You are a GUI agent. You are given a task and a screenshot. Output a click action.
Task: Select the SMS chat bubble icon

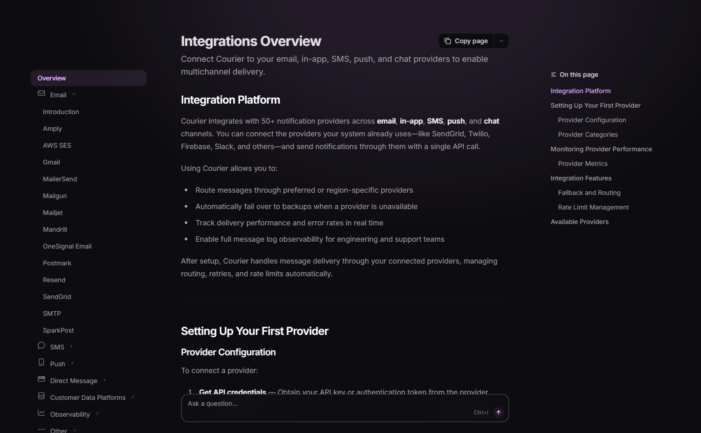[41, 345]
